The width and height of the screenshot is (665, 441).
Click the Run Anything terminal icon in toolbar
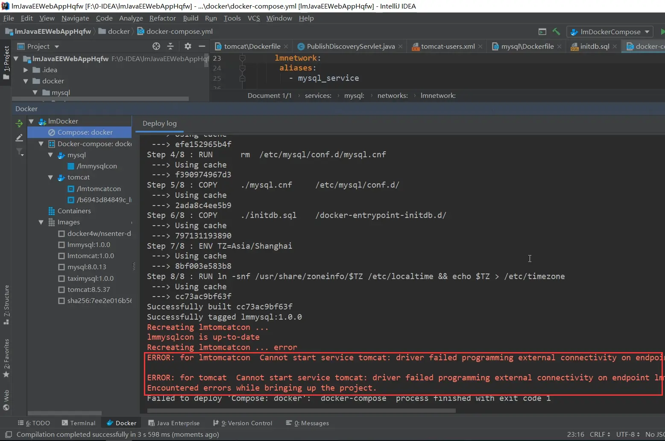[x=542, y=32]
